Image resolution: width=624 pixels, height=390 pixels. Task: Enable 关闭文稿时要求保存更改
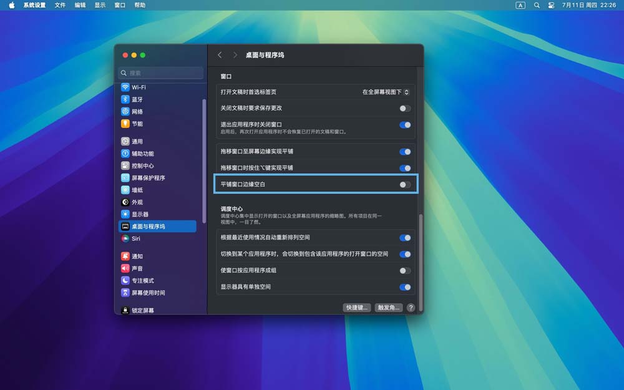coord(406,107)
